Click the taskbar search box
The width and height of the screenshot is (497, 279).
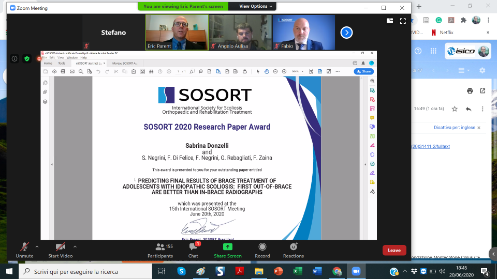point(85,271)
